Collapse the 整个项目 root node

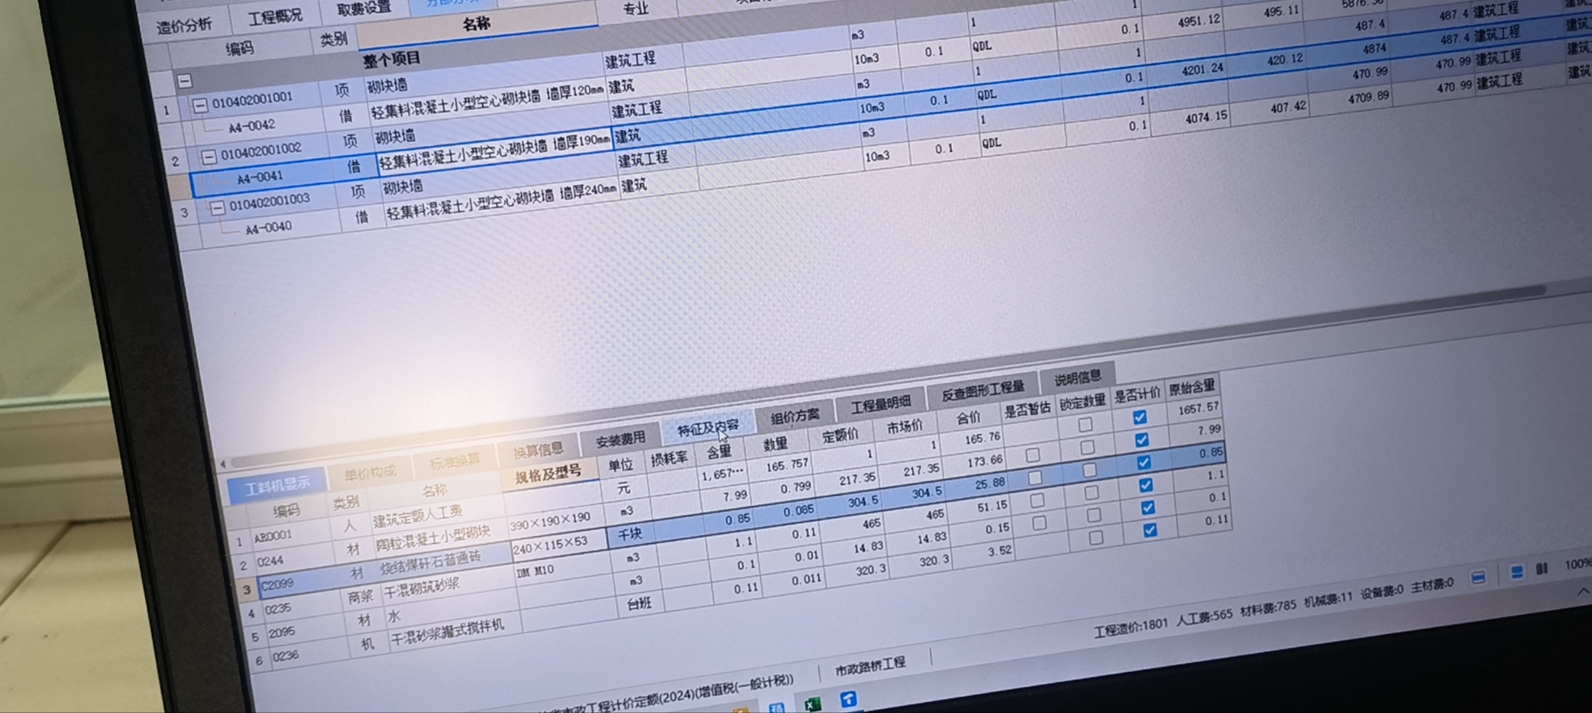(185, 81)
